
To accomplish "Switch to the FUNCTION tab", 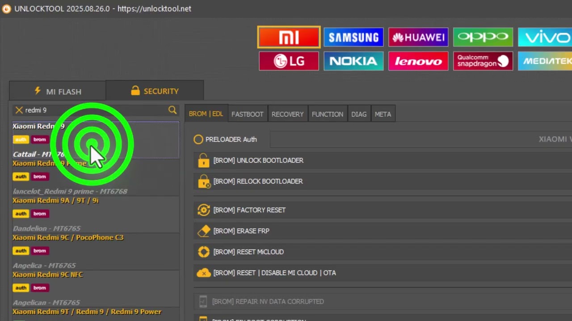I will click(328, 114).
